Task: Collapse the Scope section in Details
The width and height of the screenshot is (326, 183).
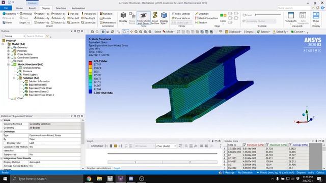Action: coord(2,120)
